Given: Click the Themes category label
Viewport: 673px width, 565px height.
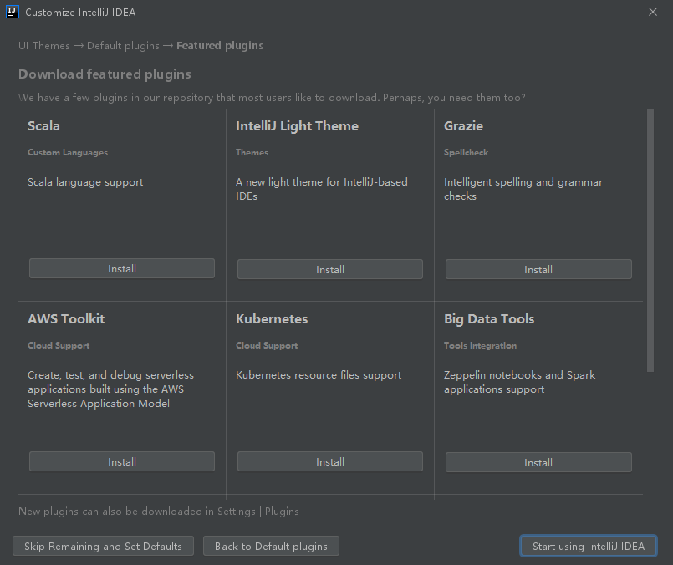Looking at the screenshot, I should 252,152.
